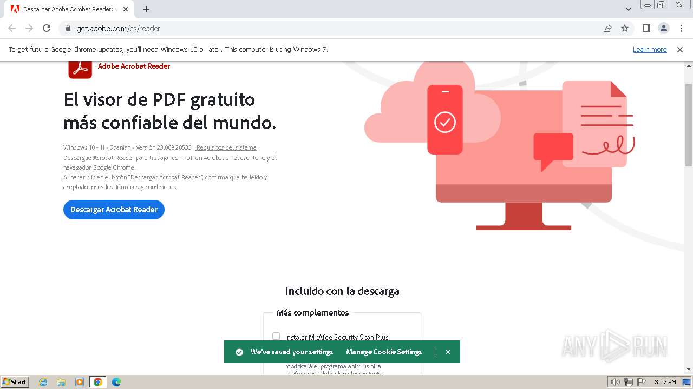693x389 pixels.
Task: Click the Descargar Acrobat Reader button
Action: [x=114, y=210]
